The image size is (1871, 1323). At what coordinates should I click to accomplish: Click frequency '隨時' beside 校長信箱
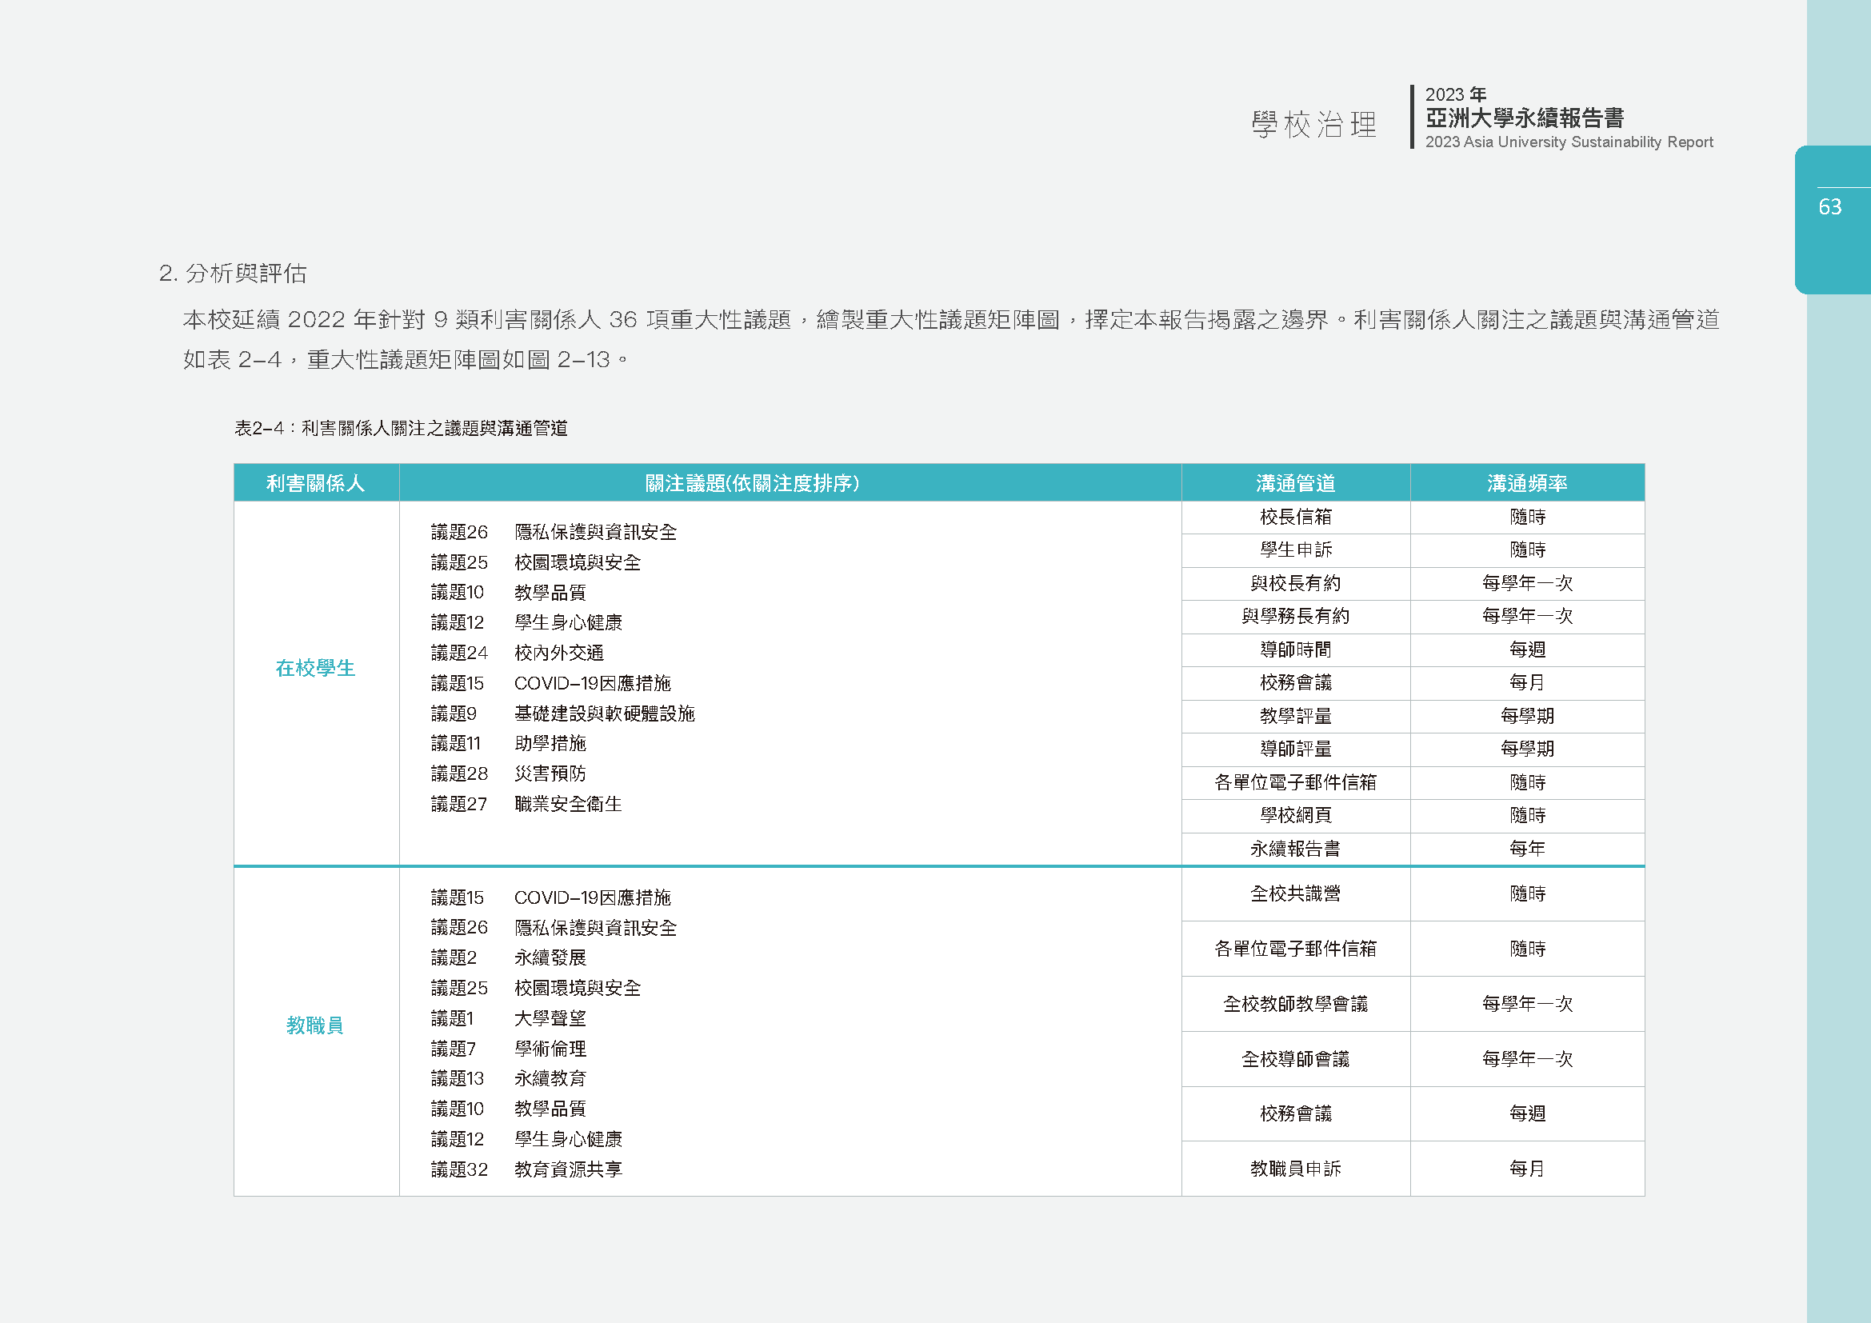(x=1527, y=517)
